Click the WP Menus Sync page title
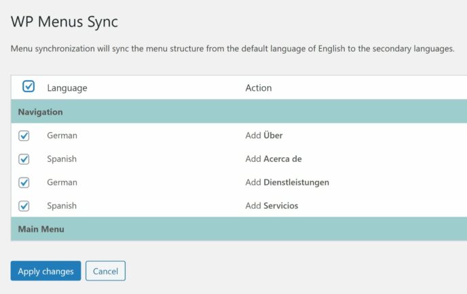 pos(64,22)
